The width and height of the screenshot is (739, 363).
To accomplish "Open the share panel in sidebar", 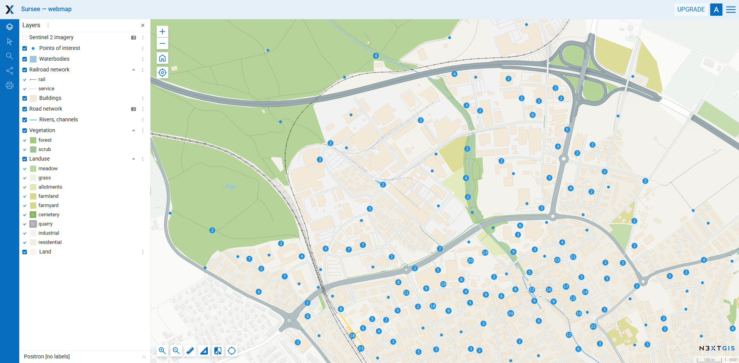I will coord(10,71).
